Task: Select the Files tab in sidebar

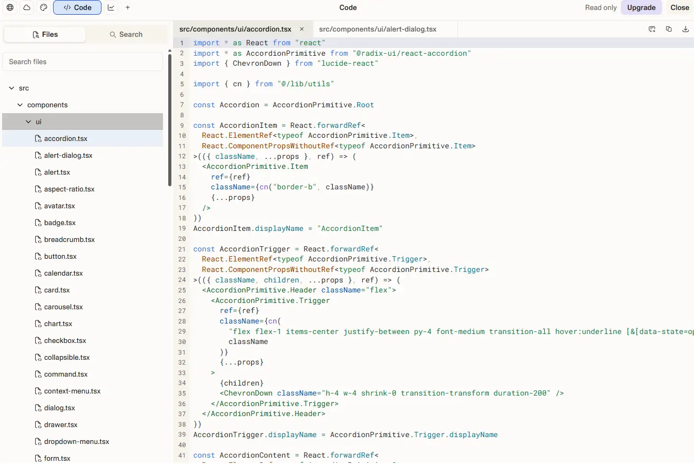Action: click(45, 34)
